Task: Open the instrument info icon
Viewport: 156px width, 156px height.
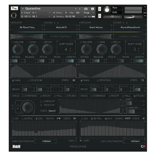Action: click(92, 9)
